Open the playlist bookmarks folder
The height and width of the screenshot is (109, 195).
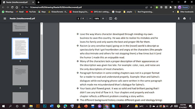point(128,12)
